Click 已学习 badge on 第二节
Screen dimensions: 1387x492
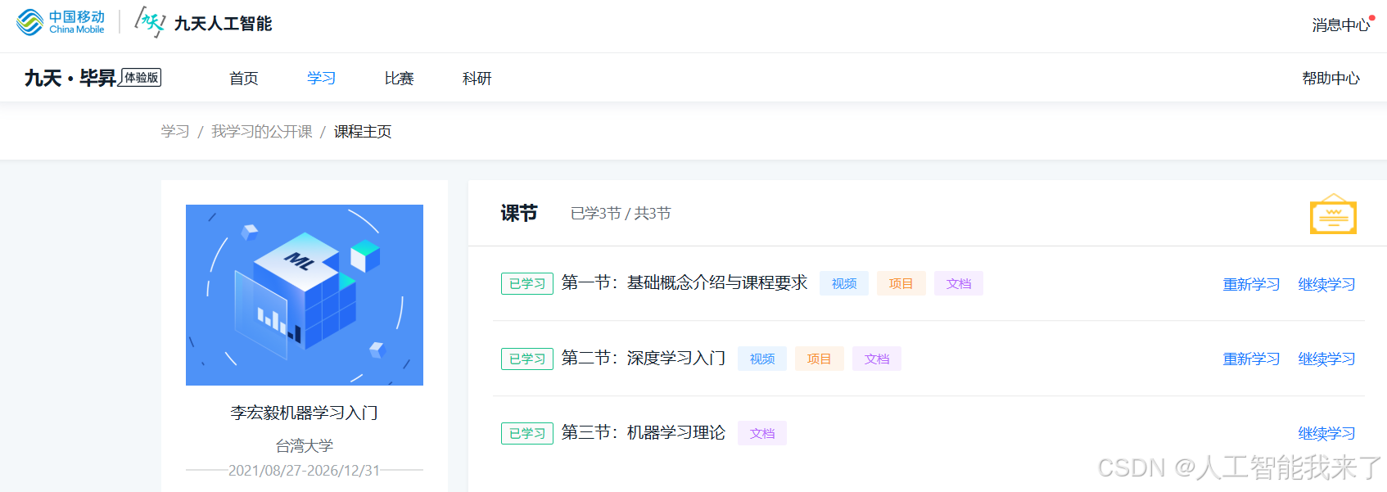point(527,359)
